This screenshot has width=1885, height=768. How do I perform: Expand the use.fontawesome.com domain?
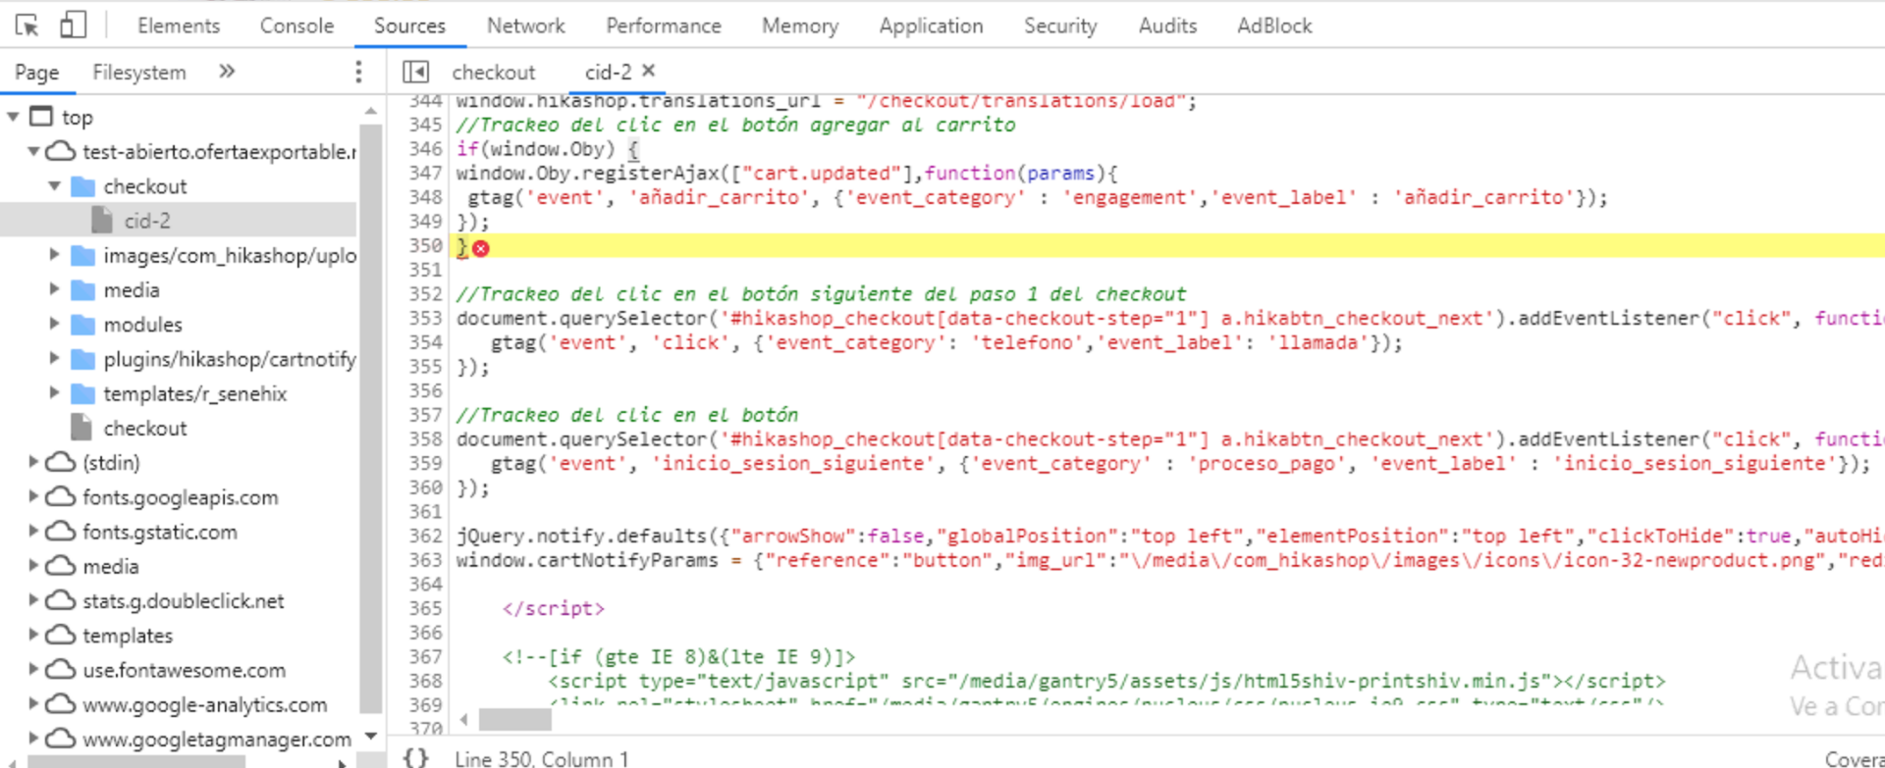[33, 670]
